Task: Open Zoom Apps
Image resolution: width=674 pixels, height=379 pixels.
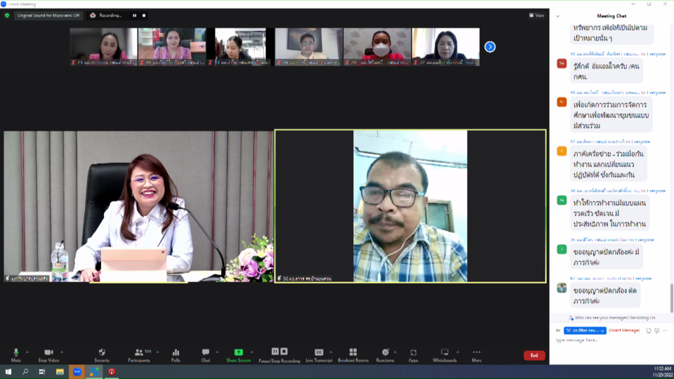Action: click(413, 355)
